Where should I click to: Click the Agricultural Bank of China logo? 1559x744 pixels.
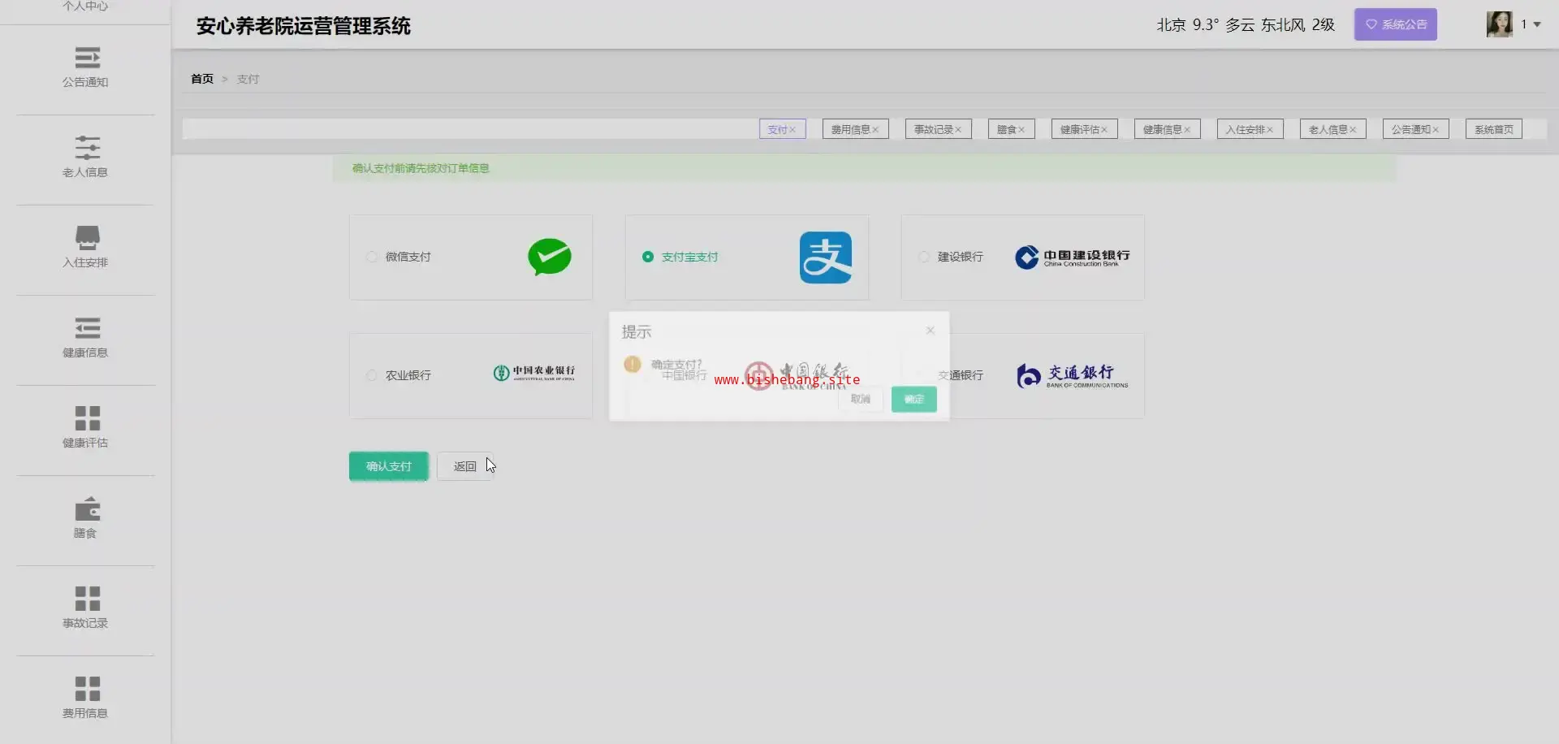(x=534, y=373)
